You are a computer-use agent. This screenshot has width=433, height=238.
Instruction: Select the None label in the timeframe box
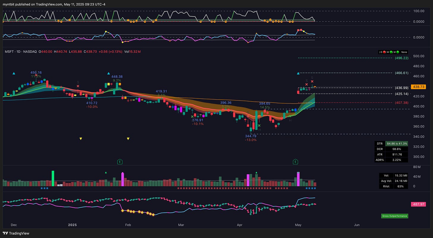[x=404, y=52]
